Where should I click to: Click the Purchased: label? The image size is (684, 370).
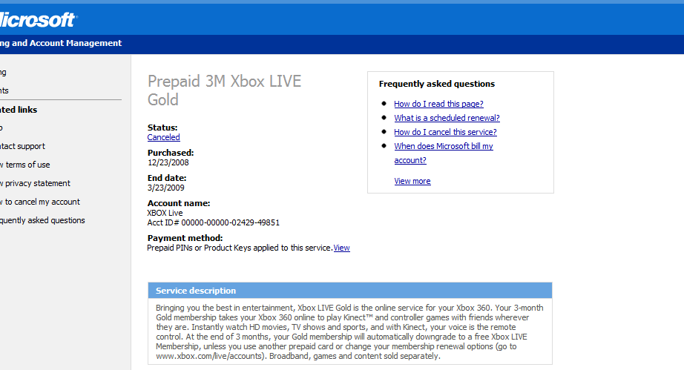pos(171,153)
